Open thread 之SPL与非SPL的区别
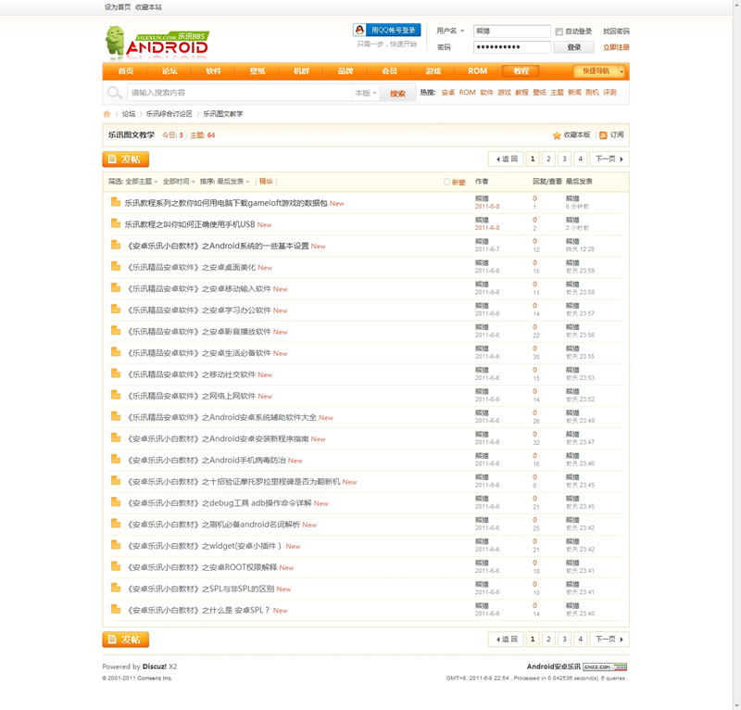The image size is (741, 710). coord(200,589)
